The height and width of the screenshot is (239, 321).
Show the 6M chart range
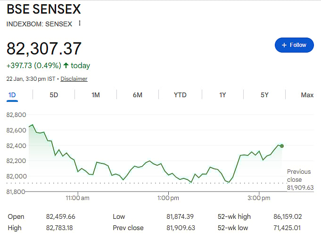[x=138, y=95]
